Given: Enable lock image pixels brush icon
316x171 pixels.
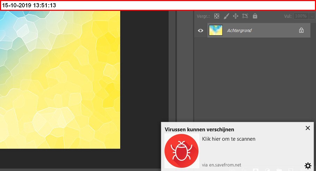Looking at the screenshot, I should [226, 16].
